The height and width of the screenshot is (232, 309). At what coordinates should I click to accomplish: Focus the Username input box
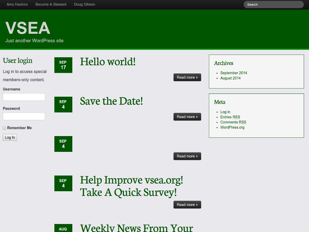tap(24, 97)
